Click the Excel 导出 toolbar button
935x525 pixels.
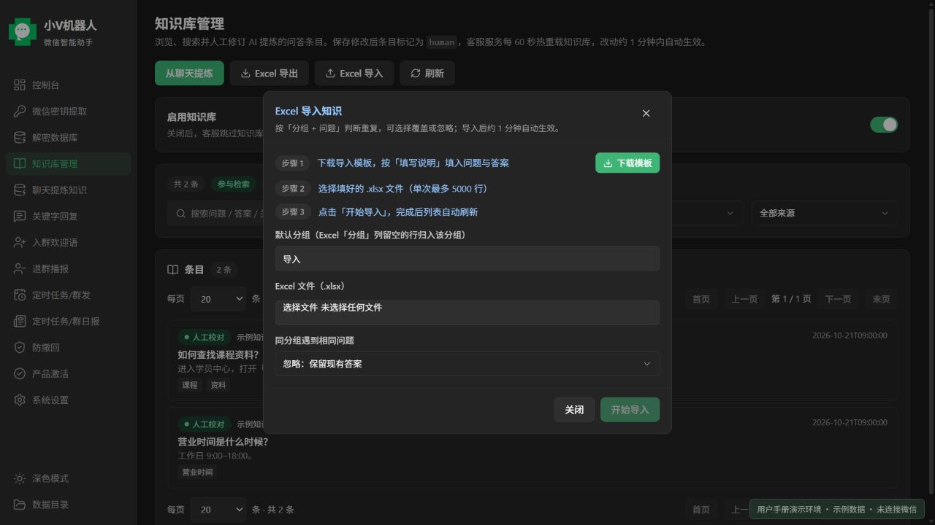click(x=270, y=74)
